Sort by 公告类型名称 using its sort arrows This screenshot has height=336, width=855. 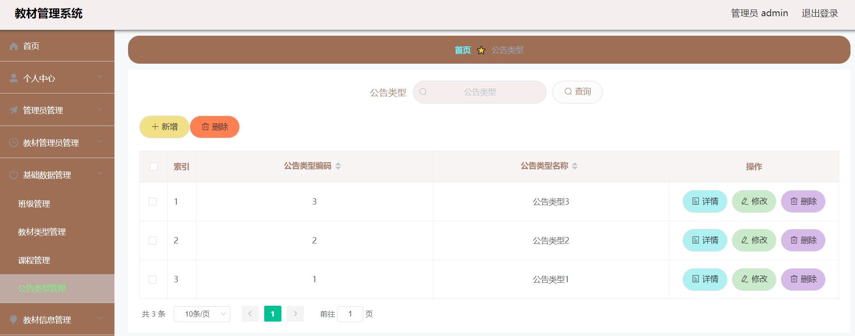point(575,166)
